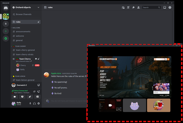Viewport: 183px width, 123px height.
Task: Click Voice Connected status text
Action: (21, 91)
